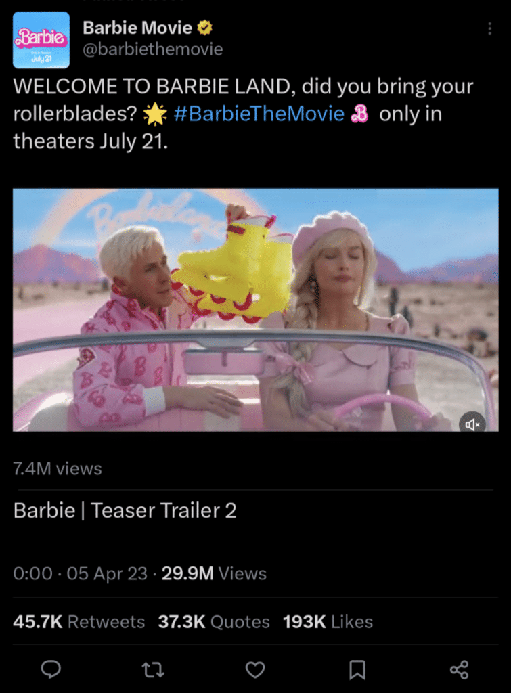This screenshot has height=693, width=511.
Task: Like the tweet with heart icon
Action: [x=254, y=669]
